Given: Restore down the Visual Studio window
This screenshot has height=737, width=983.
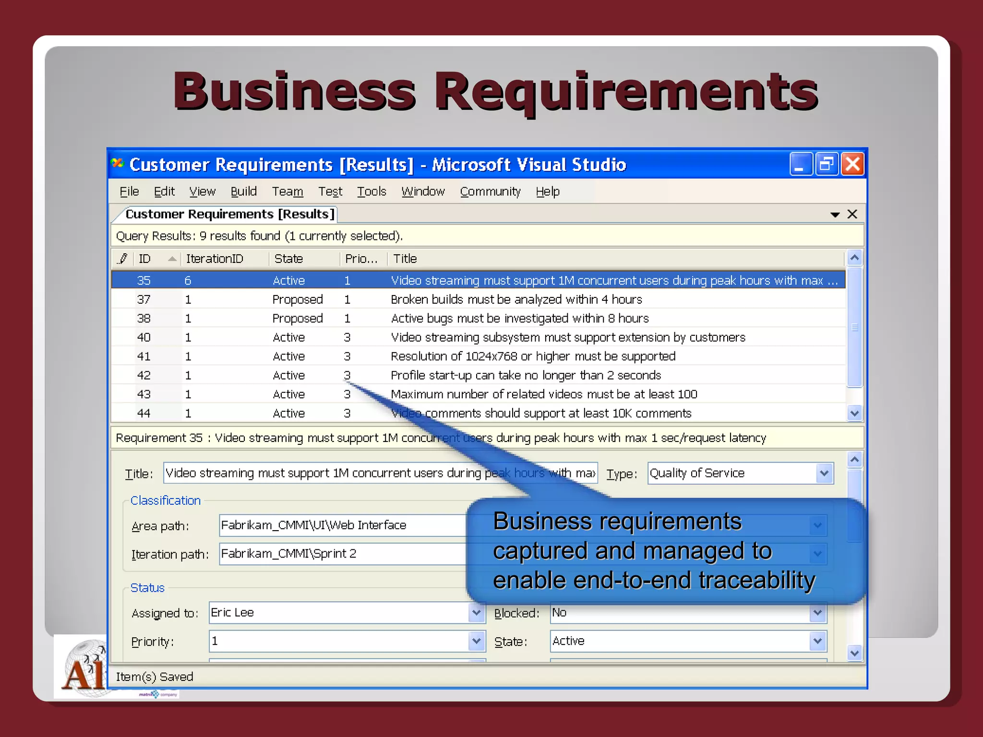Looking at the screenshot, I should point(827,164).
